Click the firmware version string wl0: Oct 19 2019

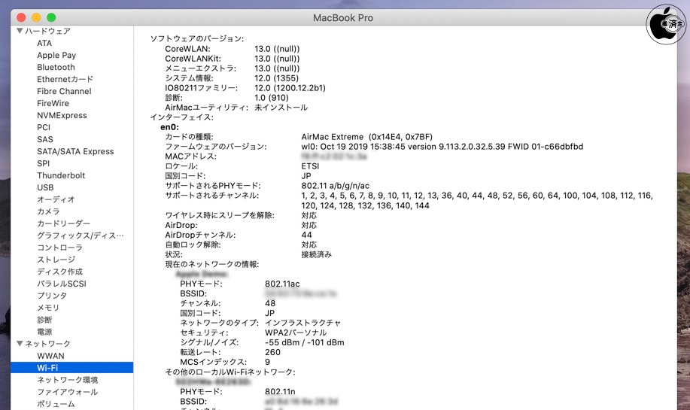click(442, 147)
